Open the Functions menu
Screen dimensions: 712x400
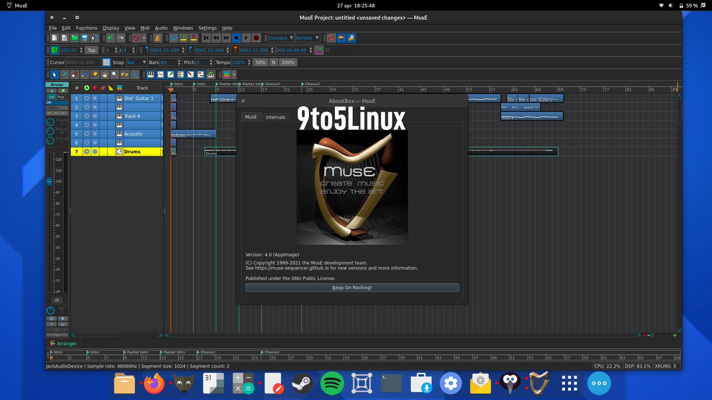click(86, 28)
